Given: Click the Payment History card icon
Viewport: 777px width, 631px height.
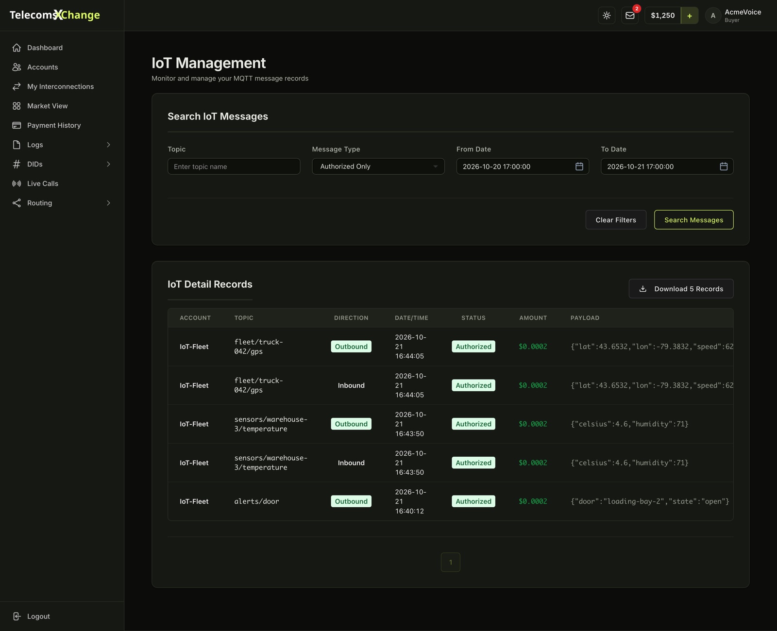Looking at the screenshot, I should [x=17, y=125].
